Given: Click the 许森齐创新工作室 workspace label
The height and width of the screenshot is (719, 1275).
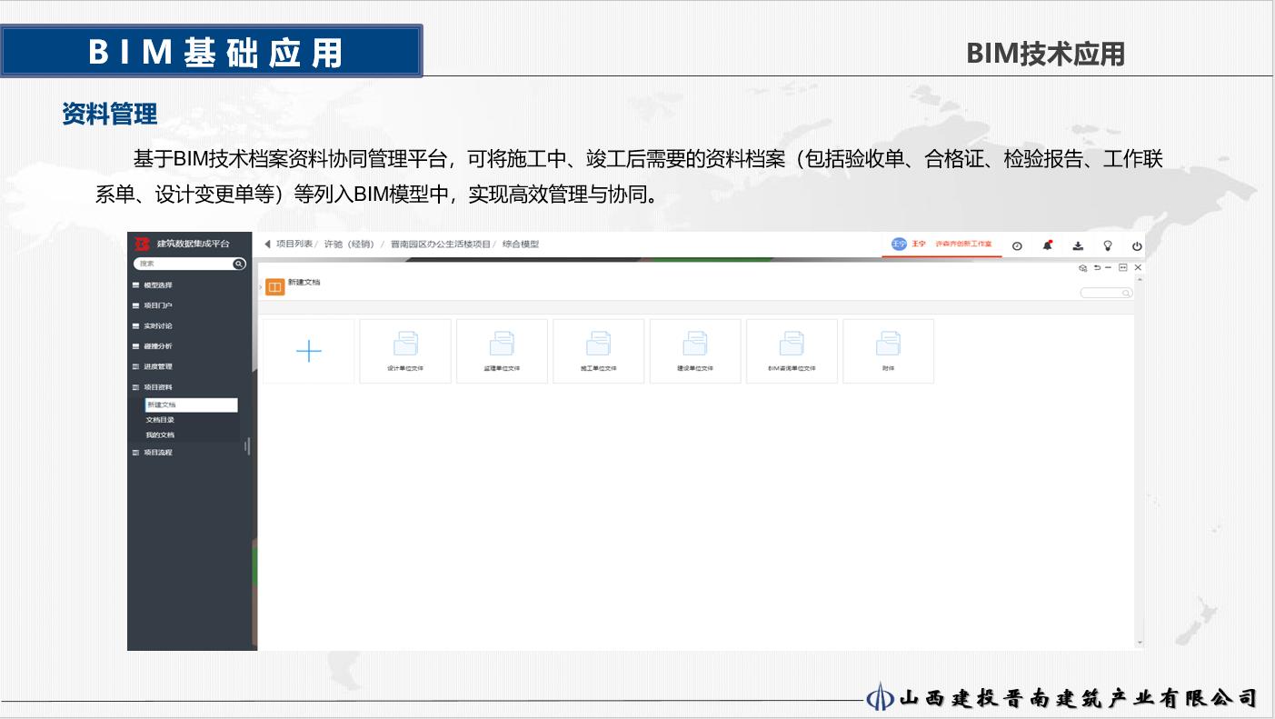Looking at the screenshot, I should (964, 245).
